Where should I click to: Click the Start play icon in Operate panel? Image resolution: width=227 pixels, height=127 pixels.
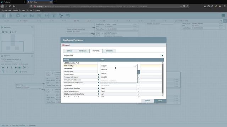[x=16, y=67]
